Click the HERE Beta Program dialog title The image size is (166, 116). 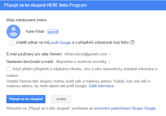[45, 5]
